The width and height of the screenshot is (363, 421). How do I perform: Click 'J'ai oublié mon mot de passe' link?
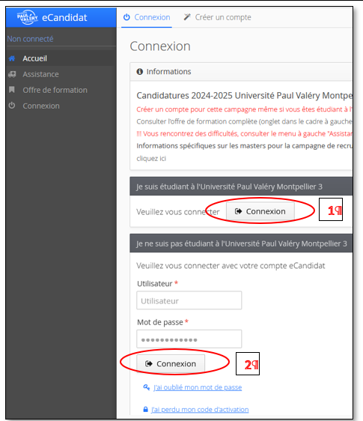(x=198, y=387)
